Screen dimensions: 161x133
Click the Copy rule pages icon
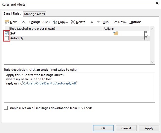click(55, 22)
